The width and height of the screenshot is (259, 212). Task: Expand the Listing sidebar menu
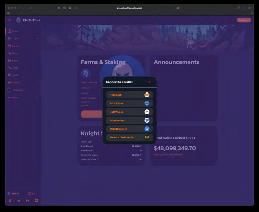pyautogui.click(x=23, y=82)
